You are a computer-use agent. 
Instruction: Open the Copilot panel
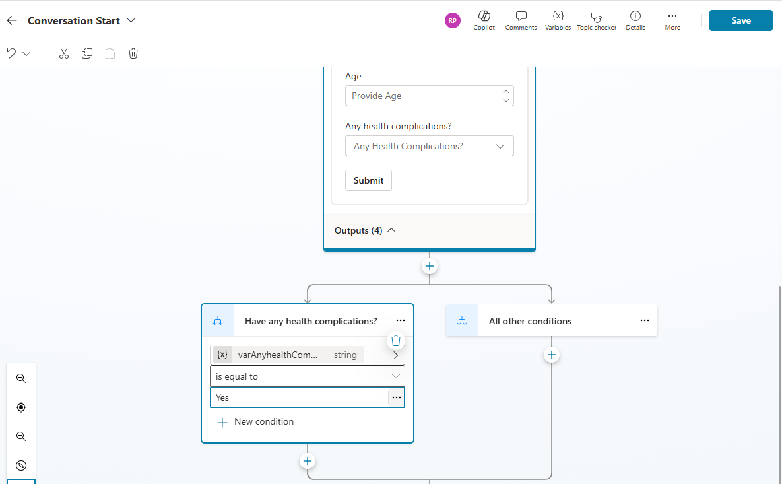[484, 20]
